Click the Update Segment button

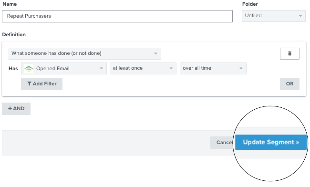(x=271, y=142)
